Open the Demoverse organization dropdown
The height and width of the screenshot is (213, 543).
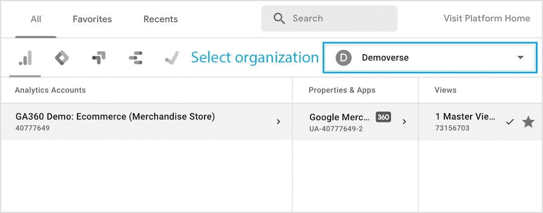point(430,58)
